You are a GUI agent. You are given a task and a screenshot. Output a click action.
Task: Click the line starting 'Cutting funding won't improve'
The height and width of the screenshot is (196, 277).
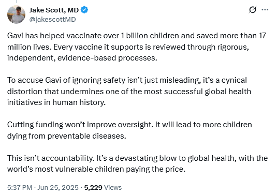(129, 125)
